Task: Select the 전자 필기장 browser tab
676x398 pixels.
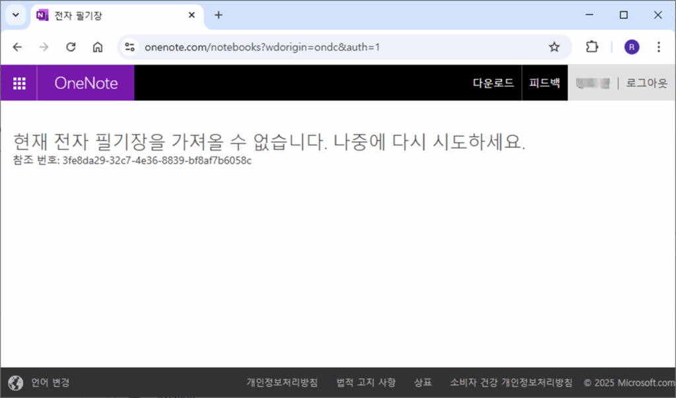Action: tap(116, 16)
